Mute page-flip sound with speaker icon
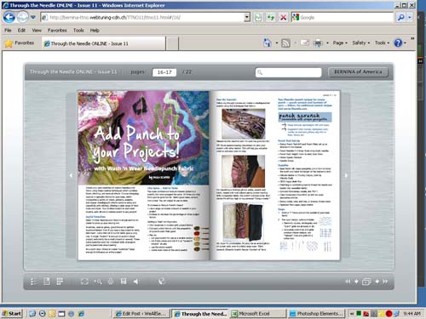 coord(136,282)
